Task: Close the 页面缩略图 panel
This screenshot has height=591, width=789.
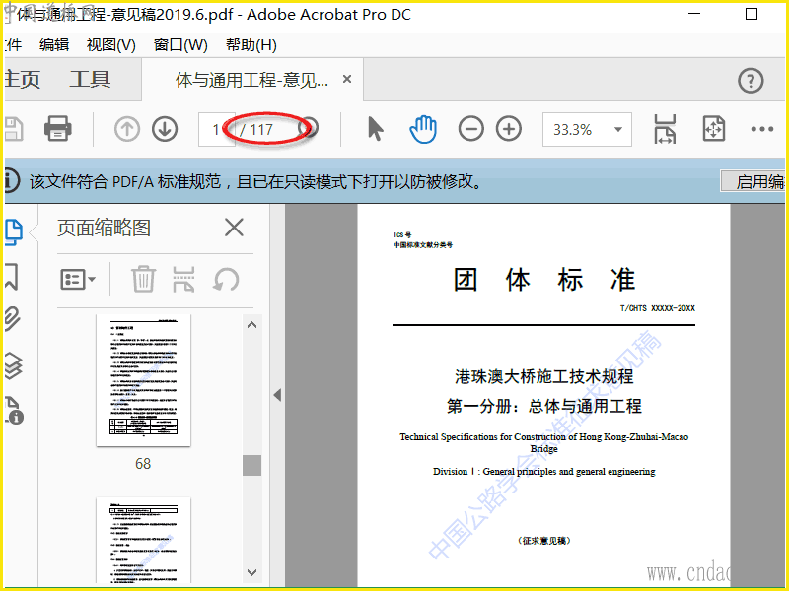Action: [x=234, y=228]
